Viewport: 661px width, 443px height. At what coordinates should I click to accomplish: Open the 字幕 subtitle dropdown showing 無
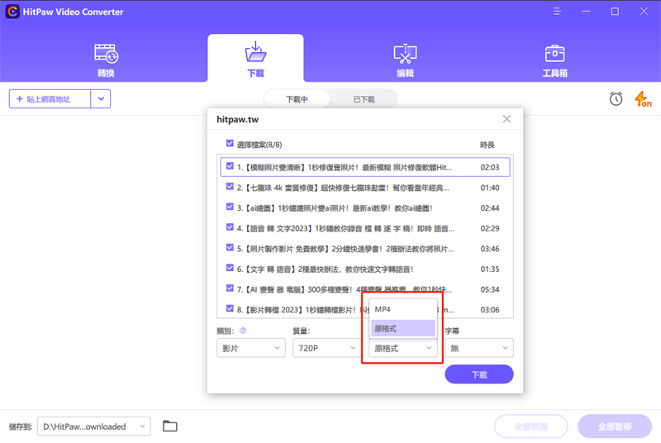pos(479,348)
